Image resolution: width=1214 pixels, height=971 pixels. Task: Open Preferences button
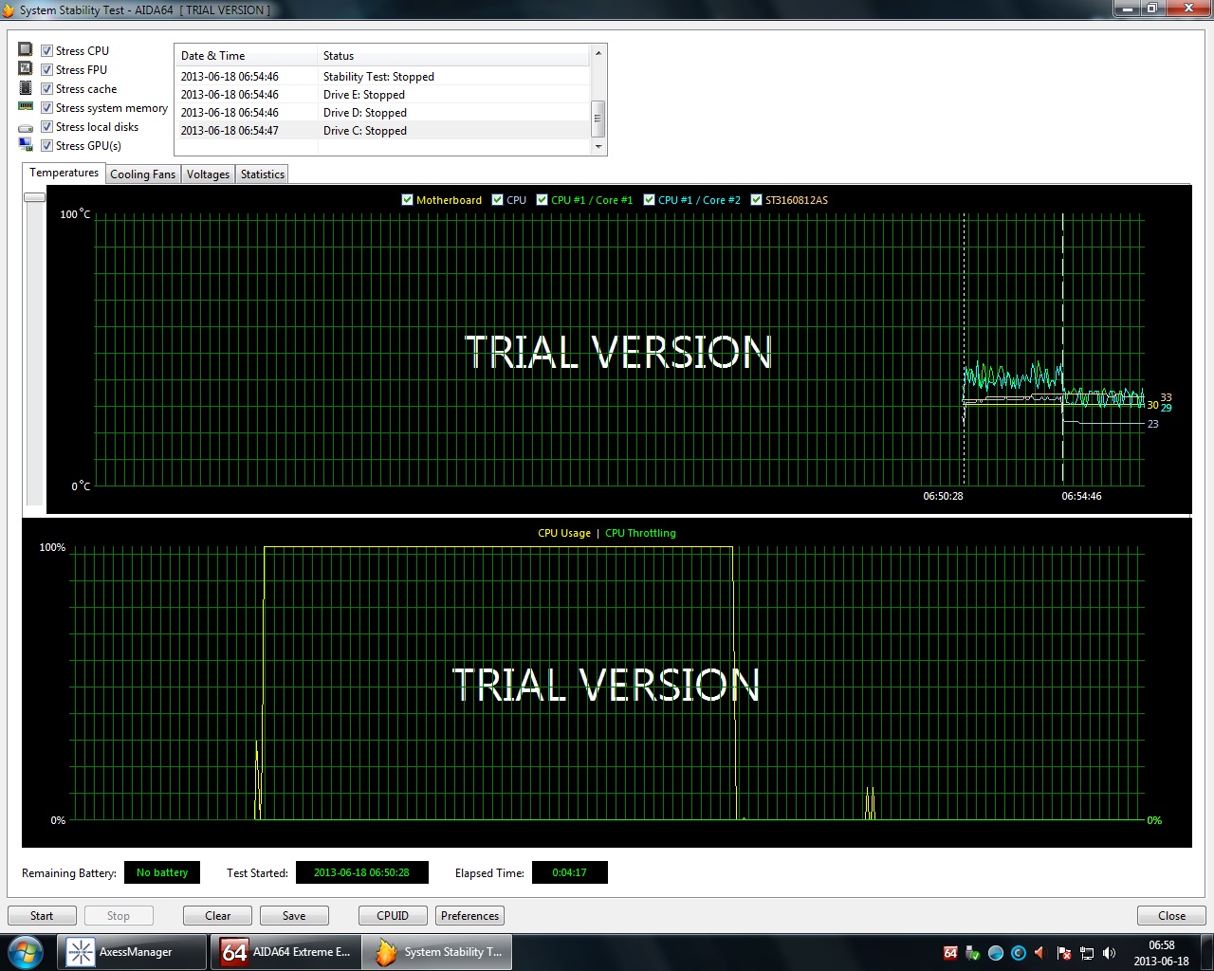click(469, 916)
